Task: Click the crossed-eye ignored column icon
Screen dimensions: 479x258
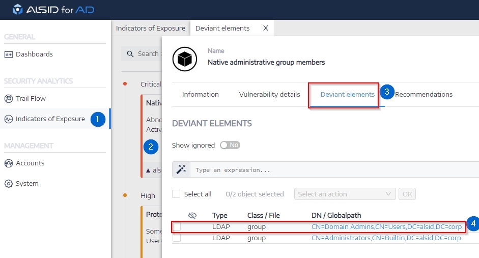Action: pyautogui.click(x=192, y=216)
